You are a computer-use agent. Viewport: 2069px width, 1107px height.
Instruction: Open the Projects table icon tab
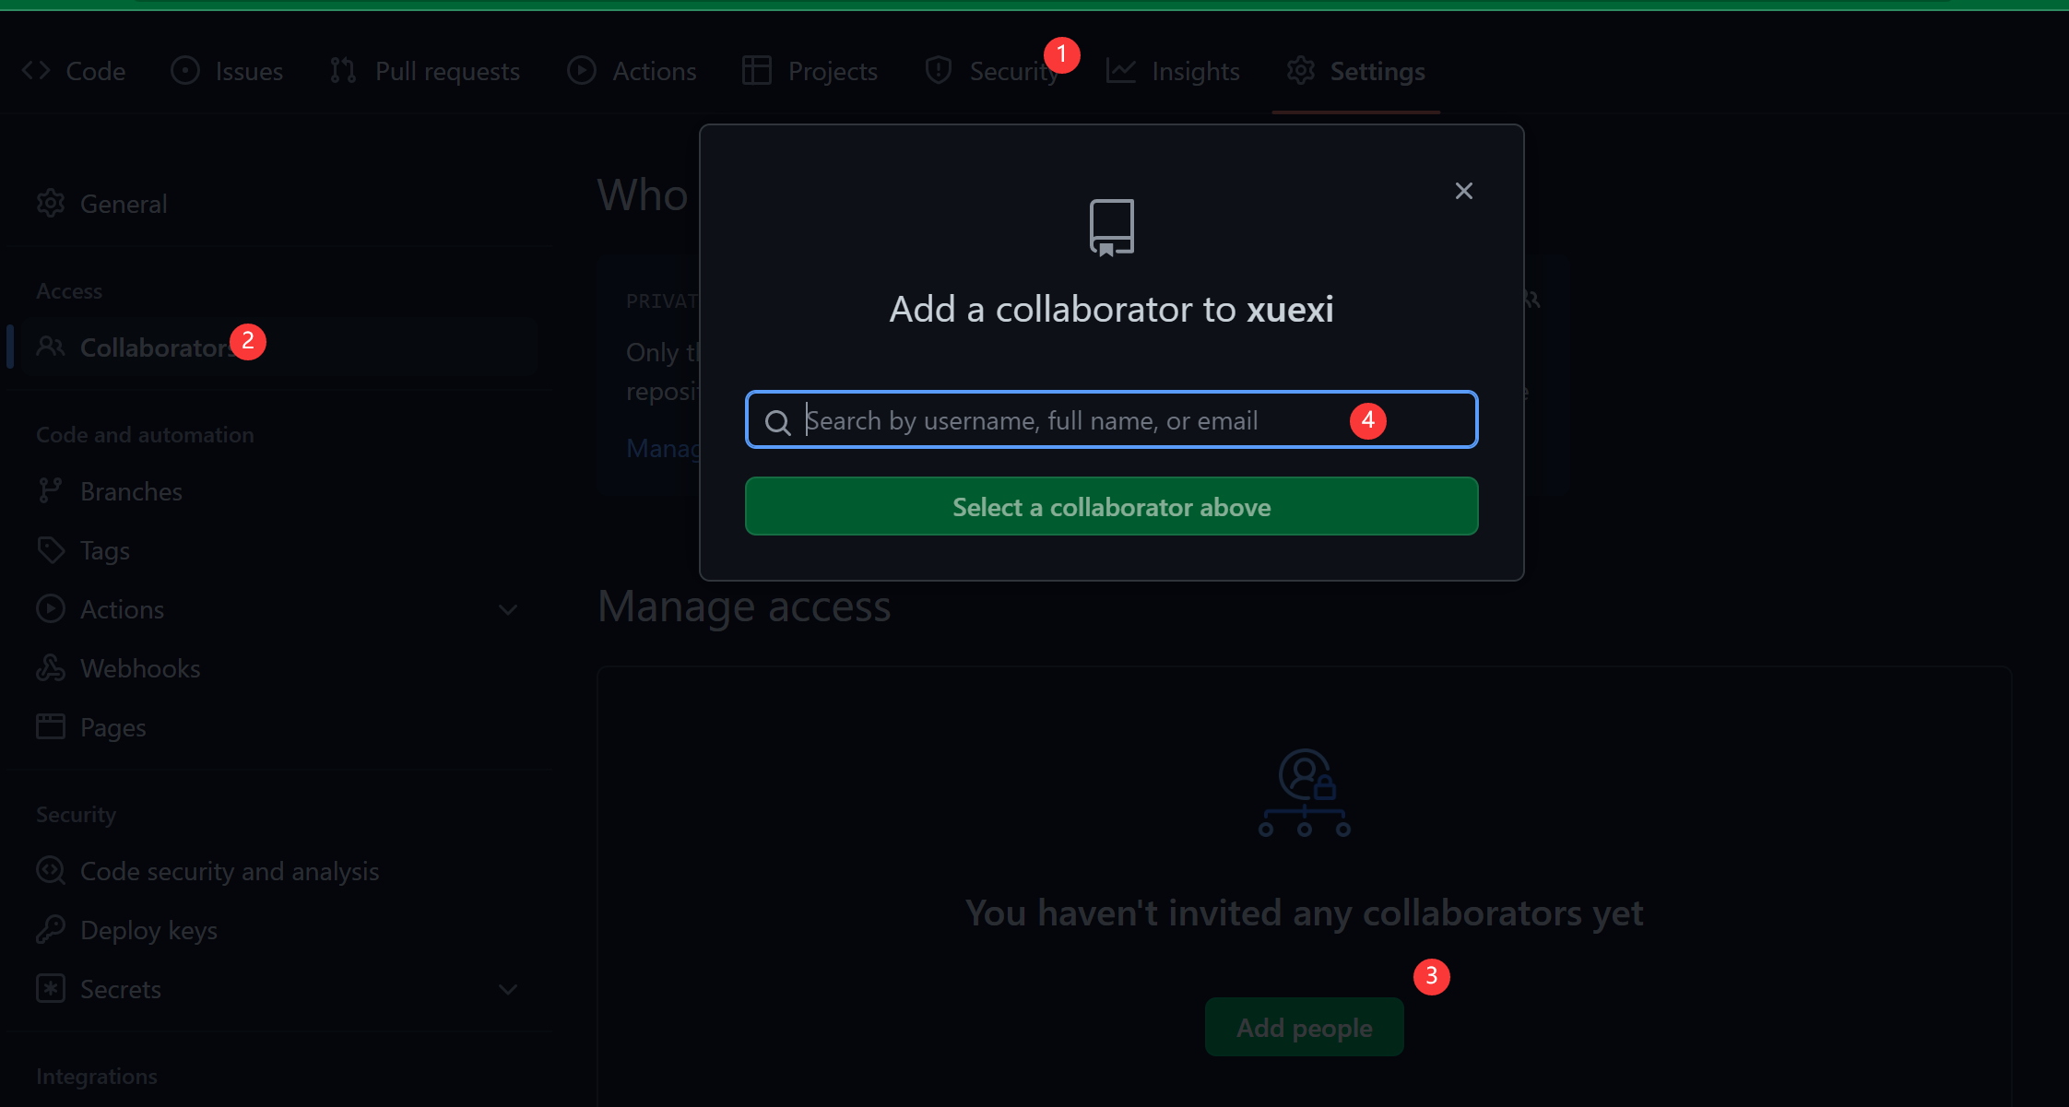tap(757, 71)
